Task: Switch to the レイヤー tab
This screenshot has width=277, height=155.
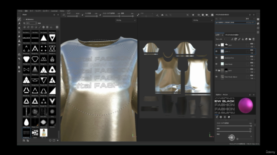Action: point(218,35)
